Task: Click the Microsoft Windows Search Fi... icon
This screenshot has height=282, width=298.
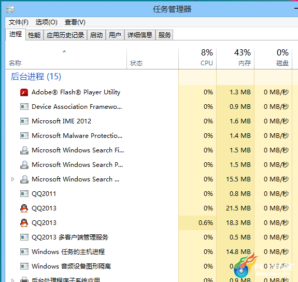Action: point(24,150)
